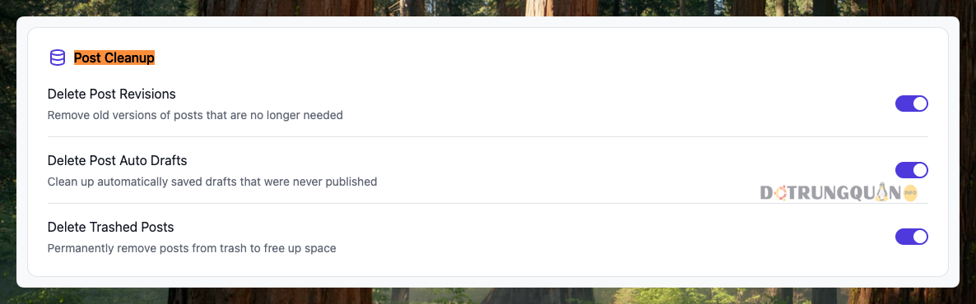976x304 pixels.
Task: Click the divider line below Delete Post Revisions
Action: tap(487, 136)
